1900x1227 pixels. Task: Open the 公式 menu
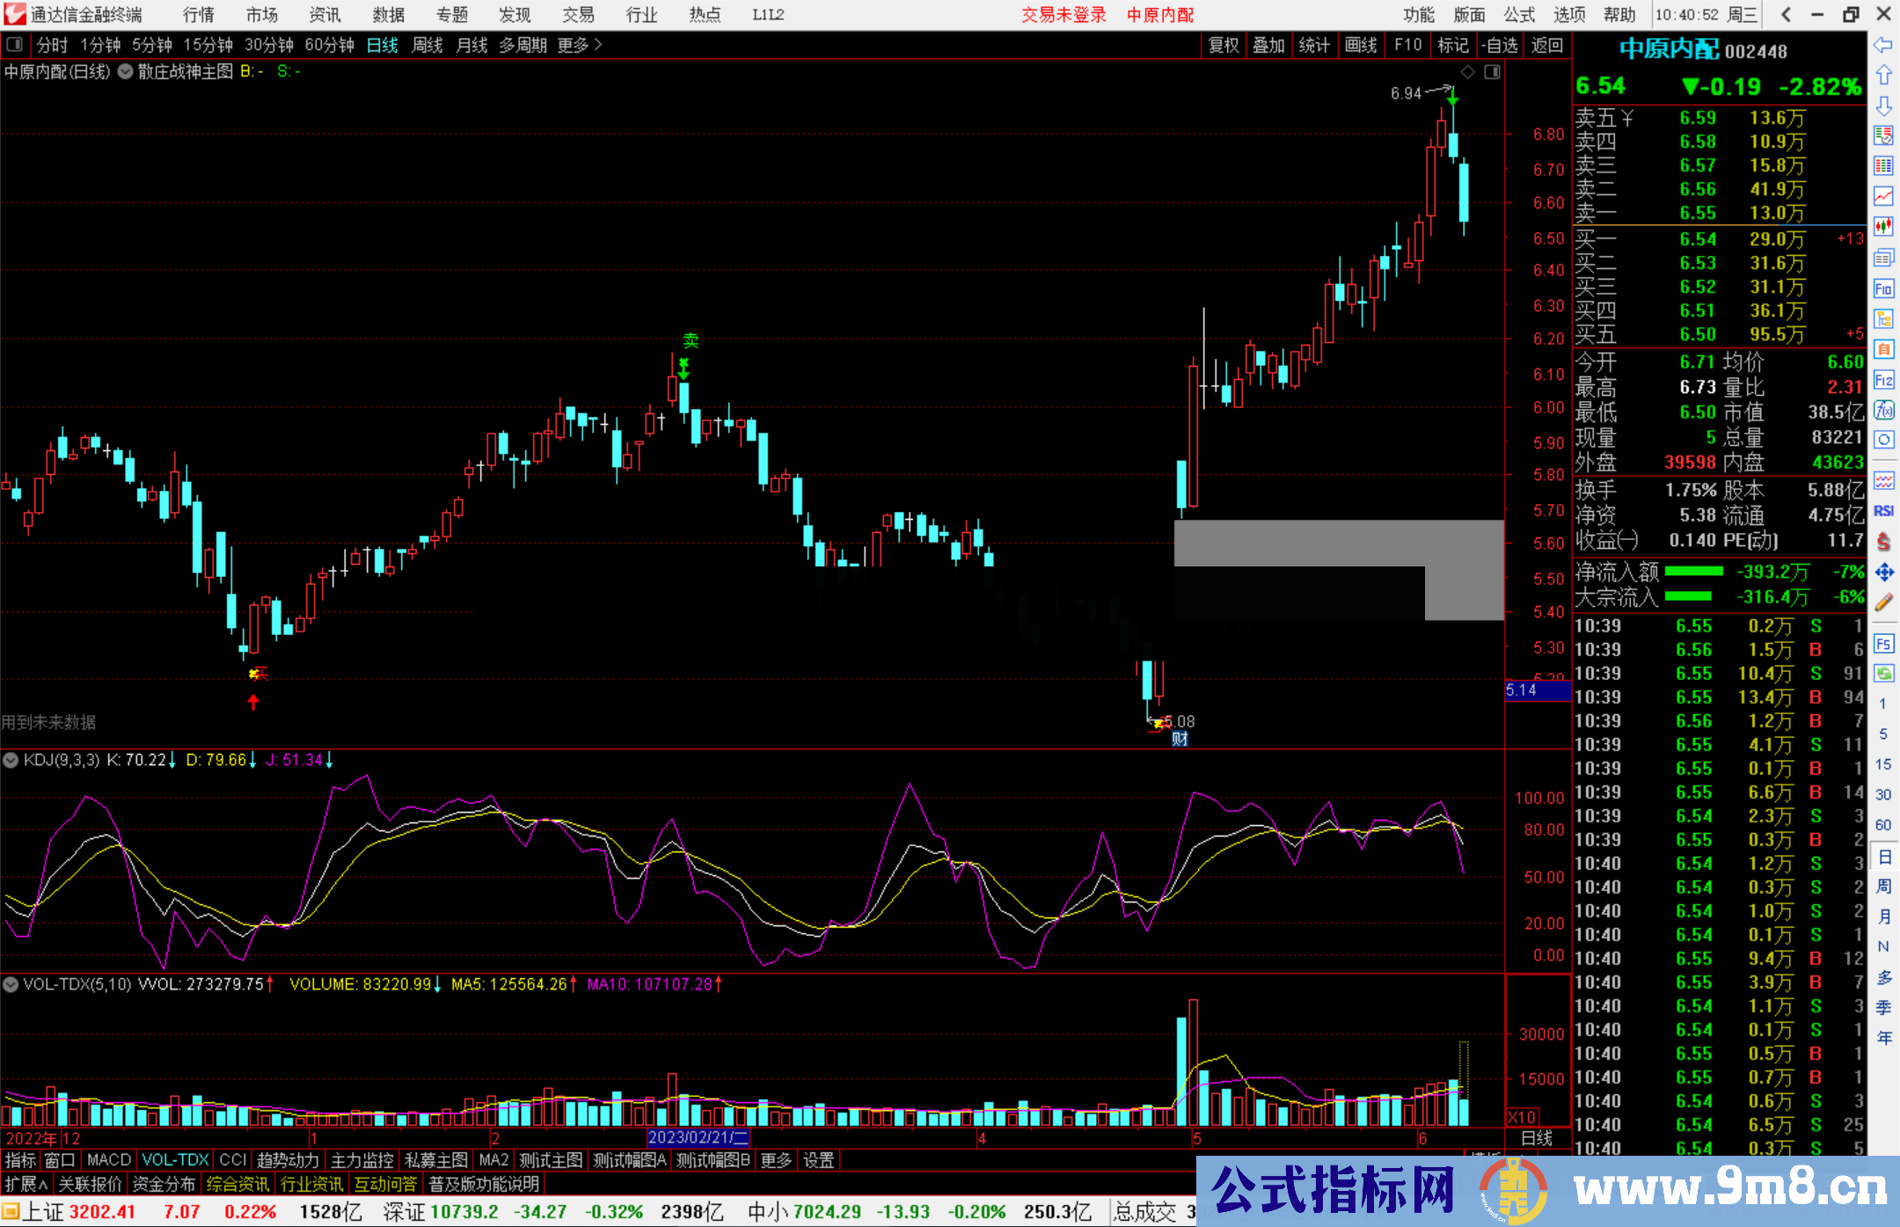1518,14
